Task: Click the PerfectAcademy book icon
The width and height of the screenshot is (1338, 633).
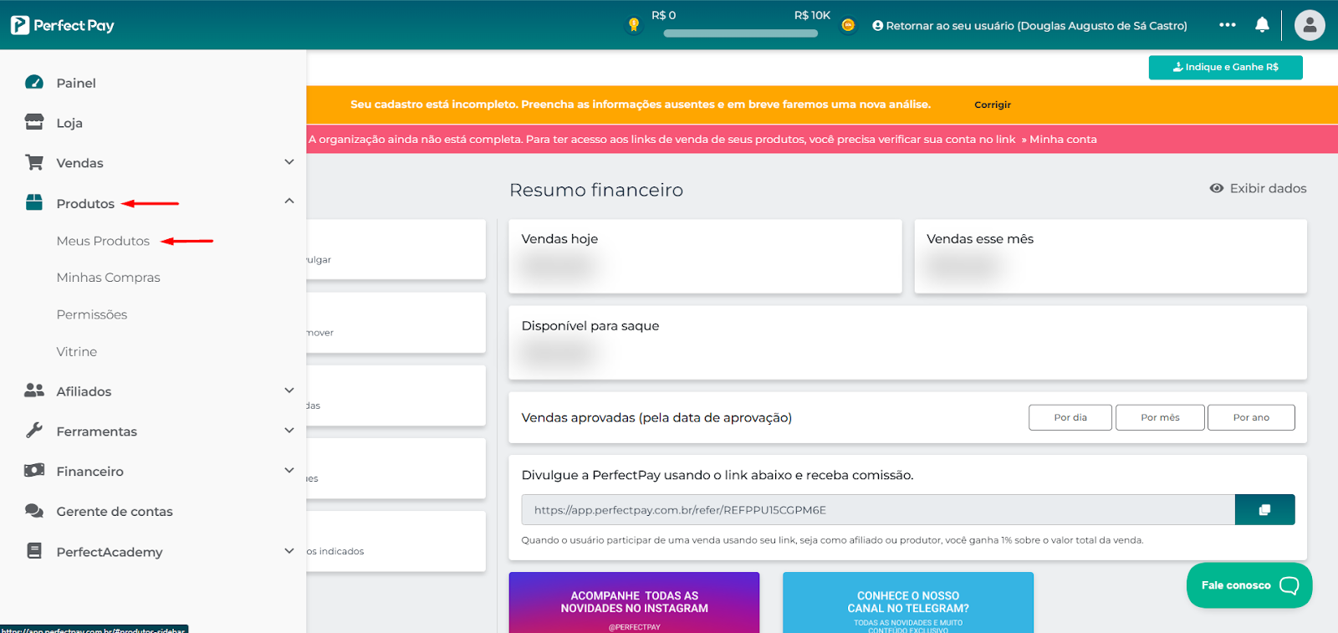Action: tap(34, 550)
